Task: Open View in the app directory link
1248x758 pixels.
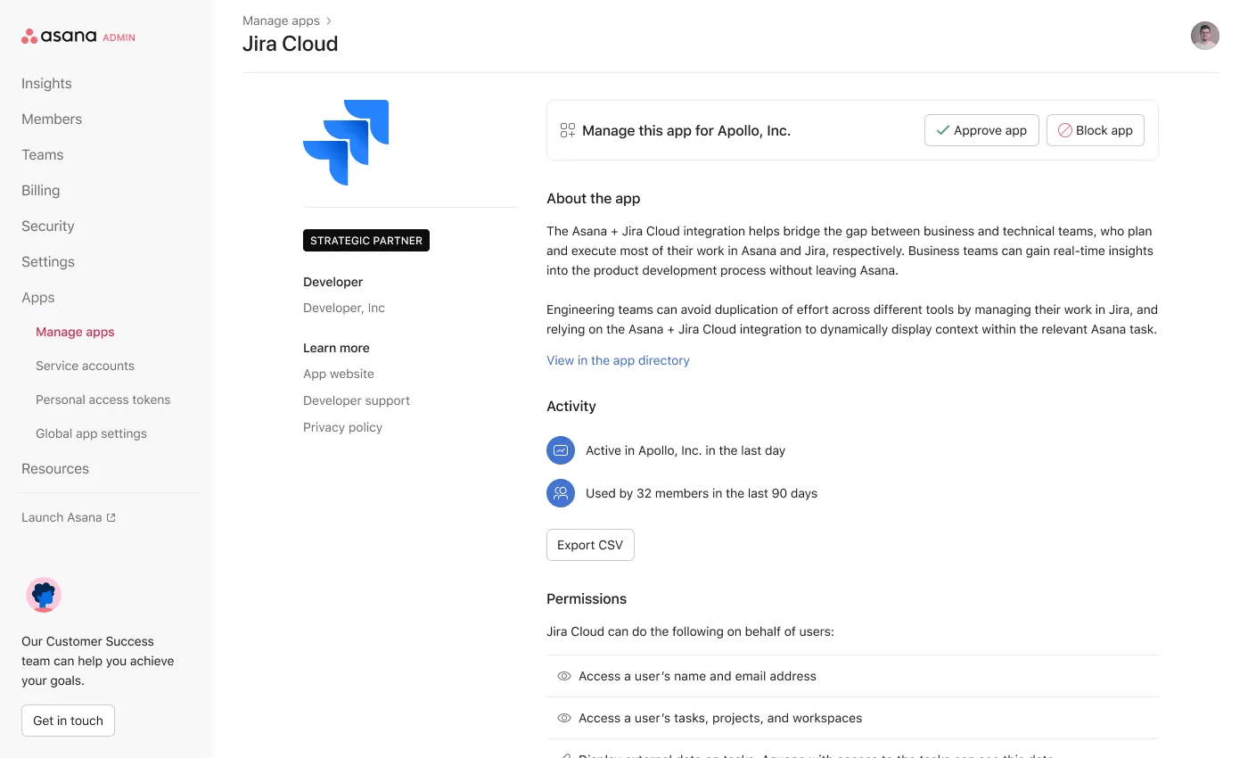Action: (x=618, y=360)
